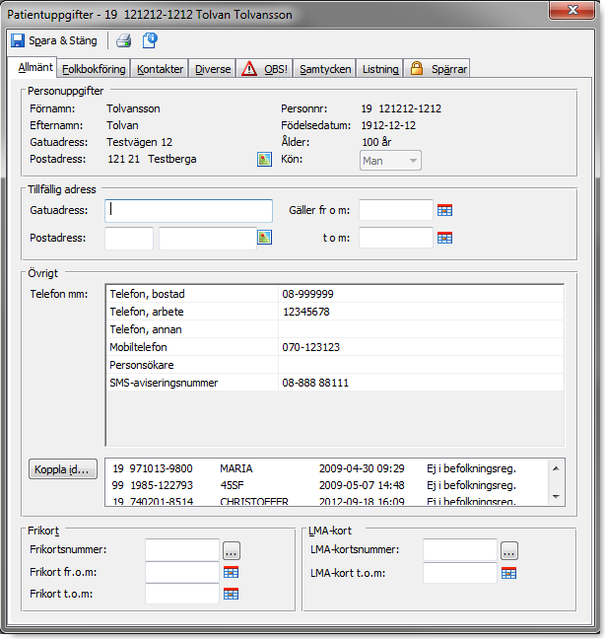Click the printer icon in toolbar
605x639 pixels.
click(x=123, y=40)
